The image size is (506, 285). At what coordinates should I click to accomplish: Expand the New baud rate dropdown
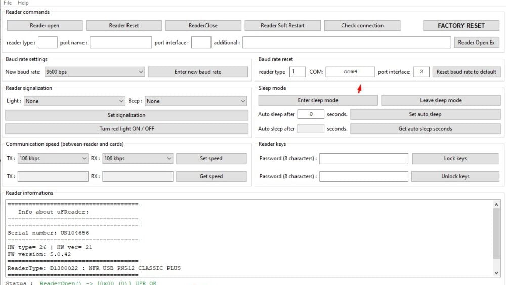[95, 72]
